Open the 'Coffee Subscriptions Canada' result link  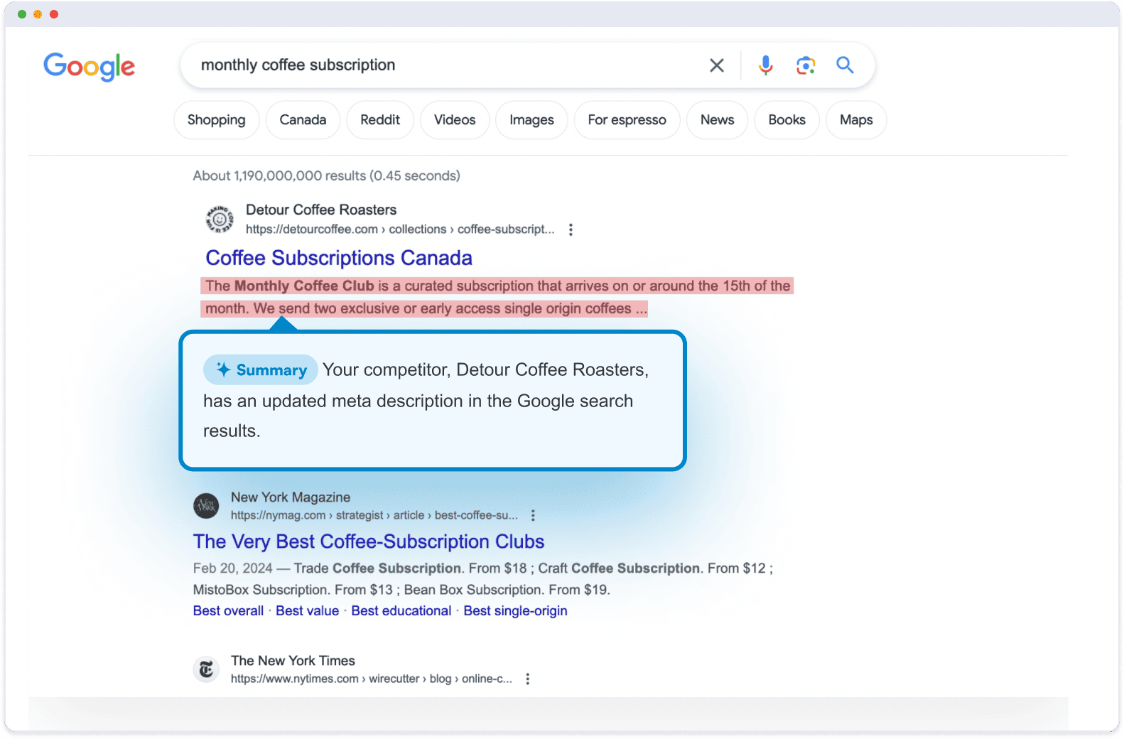339,258
